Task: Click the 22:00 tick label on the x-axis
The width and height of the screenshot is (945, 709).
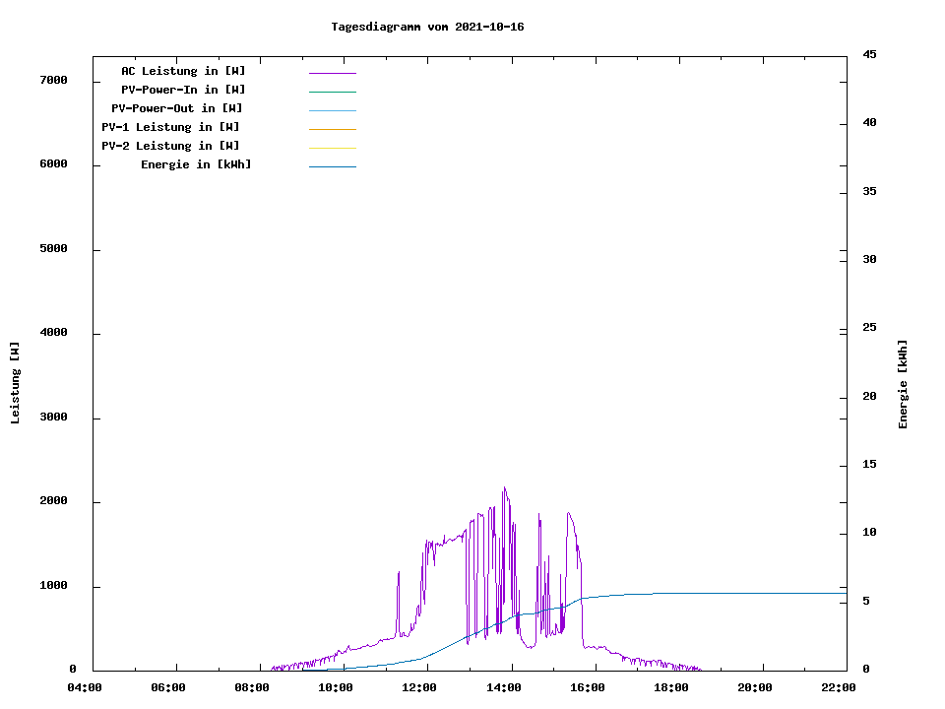Action: pyautogui.click(x=839, y=687)
